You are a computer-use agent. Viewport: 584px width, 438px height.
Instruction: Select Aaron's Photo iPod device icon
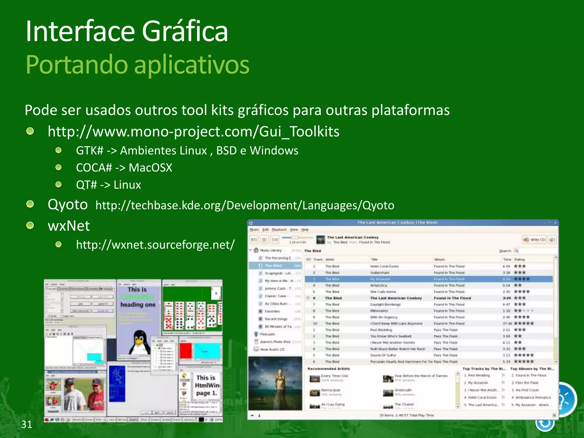pos(256,342)
